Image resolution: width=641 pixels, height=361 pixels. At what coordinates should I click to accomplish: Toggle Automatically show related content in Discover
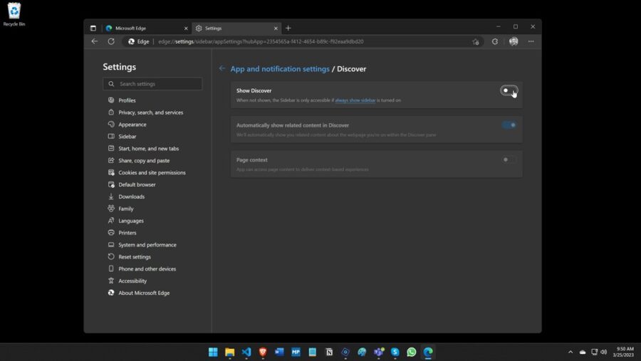509,125
